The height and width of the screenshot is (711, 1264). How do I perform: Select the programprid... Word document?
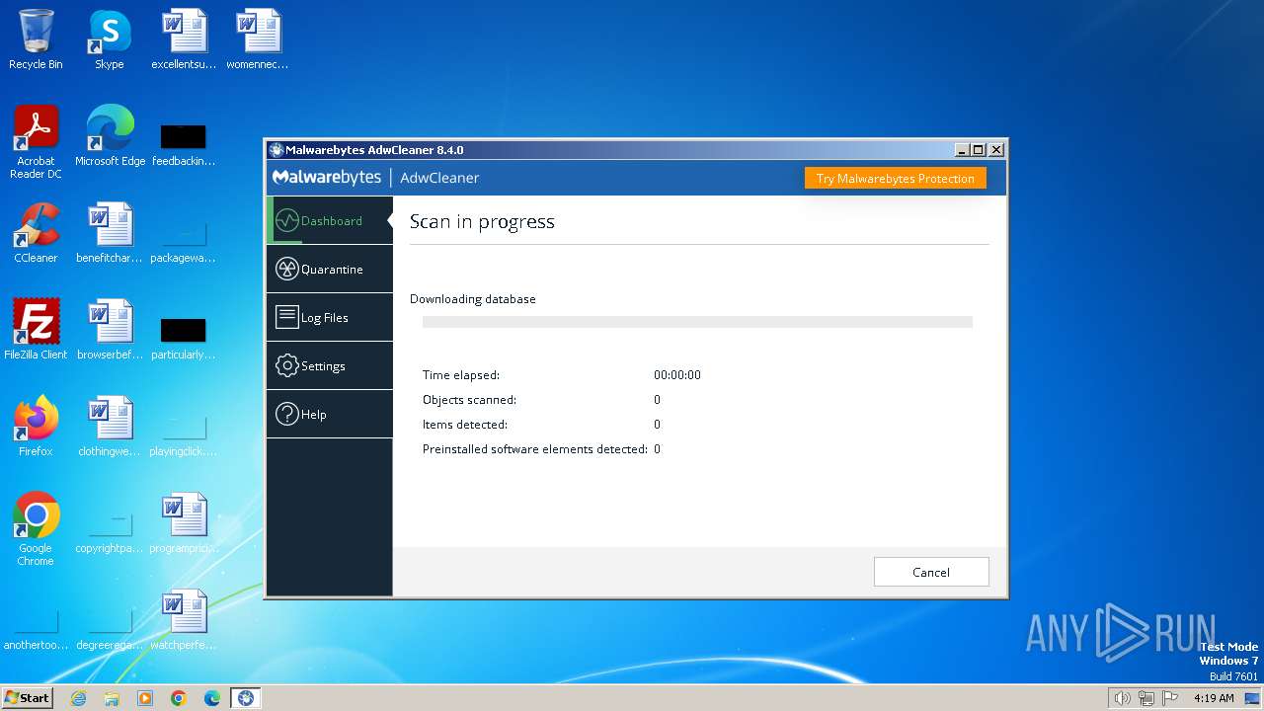click(x=184, y=523)
